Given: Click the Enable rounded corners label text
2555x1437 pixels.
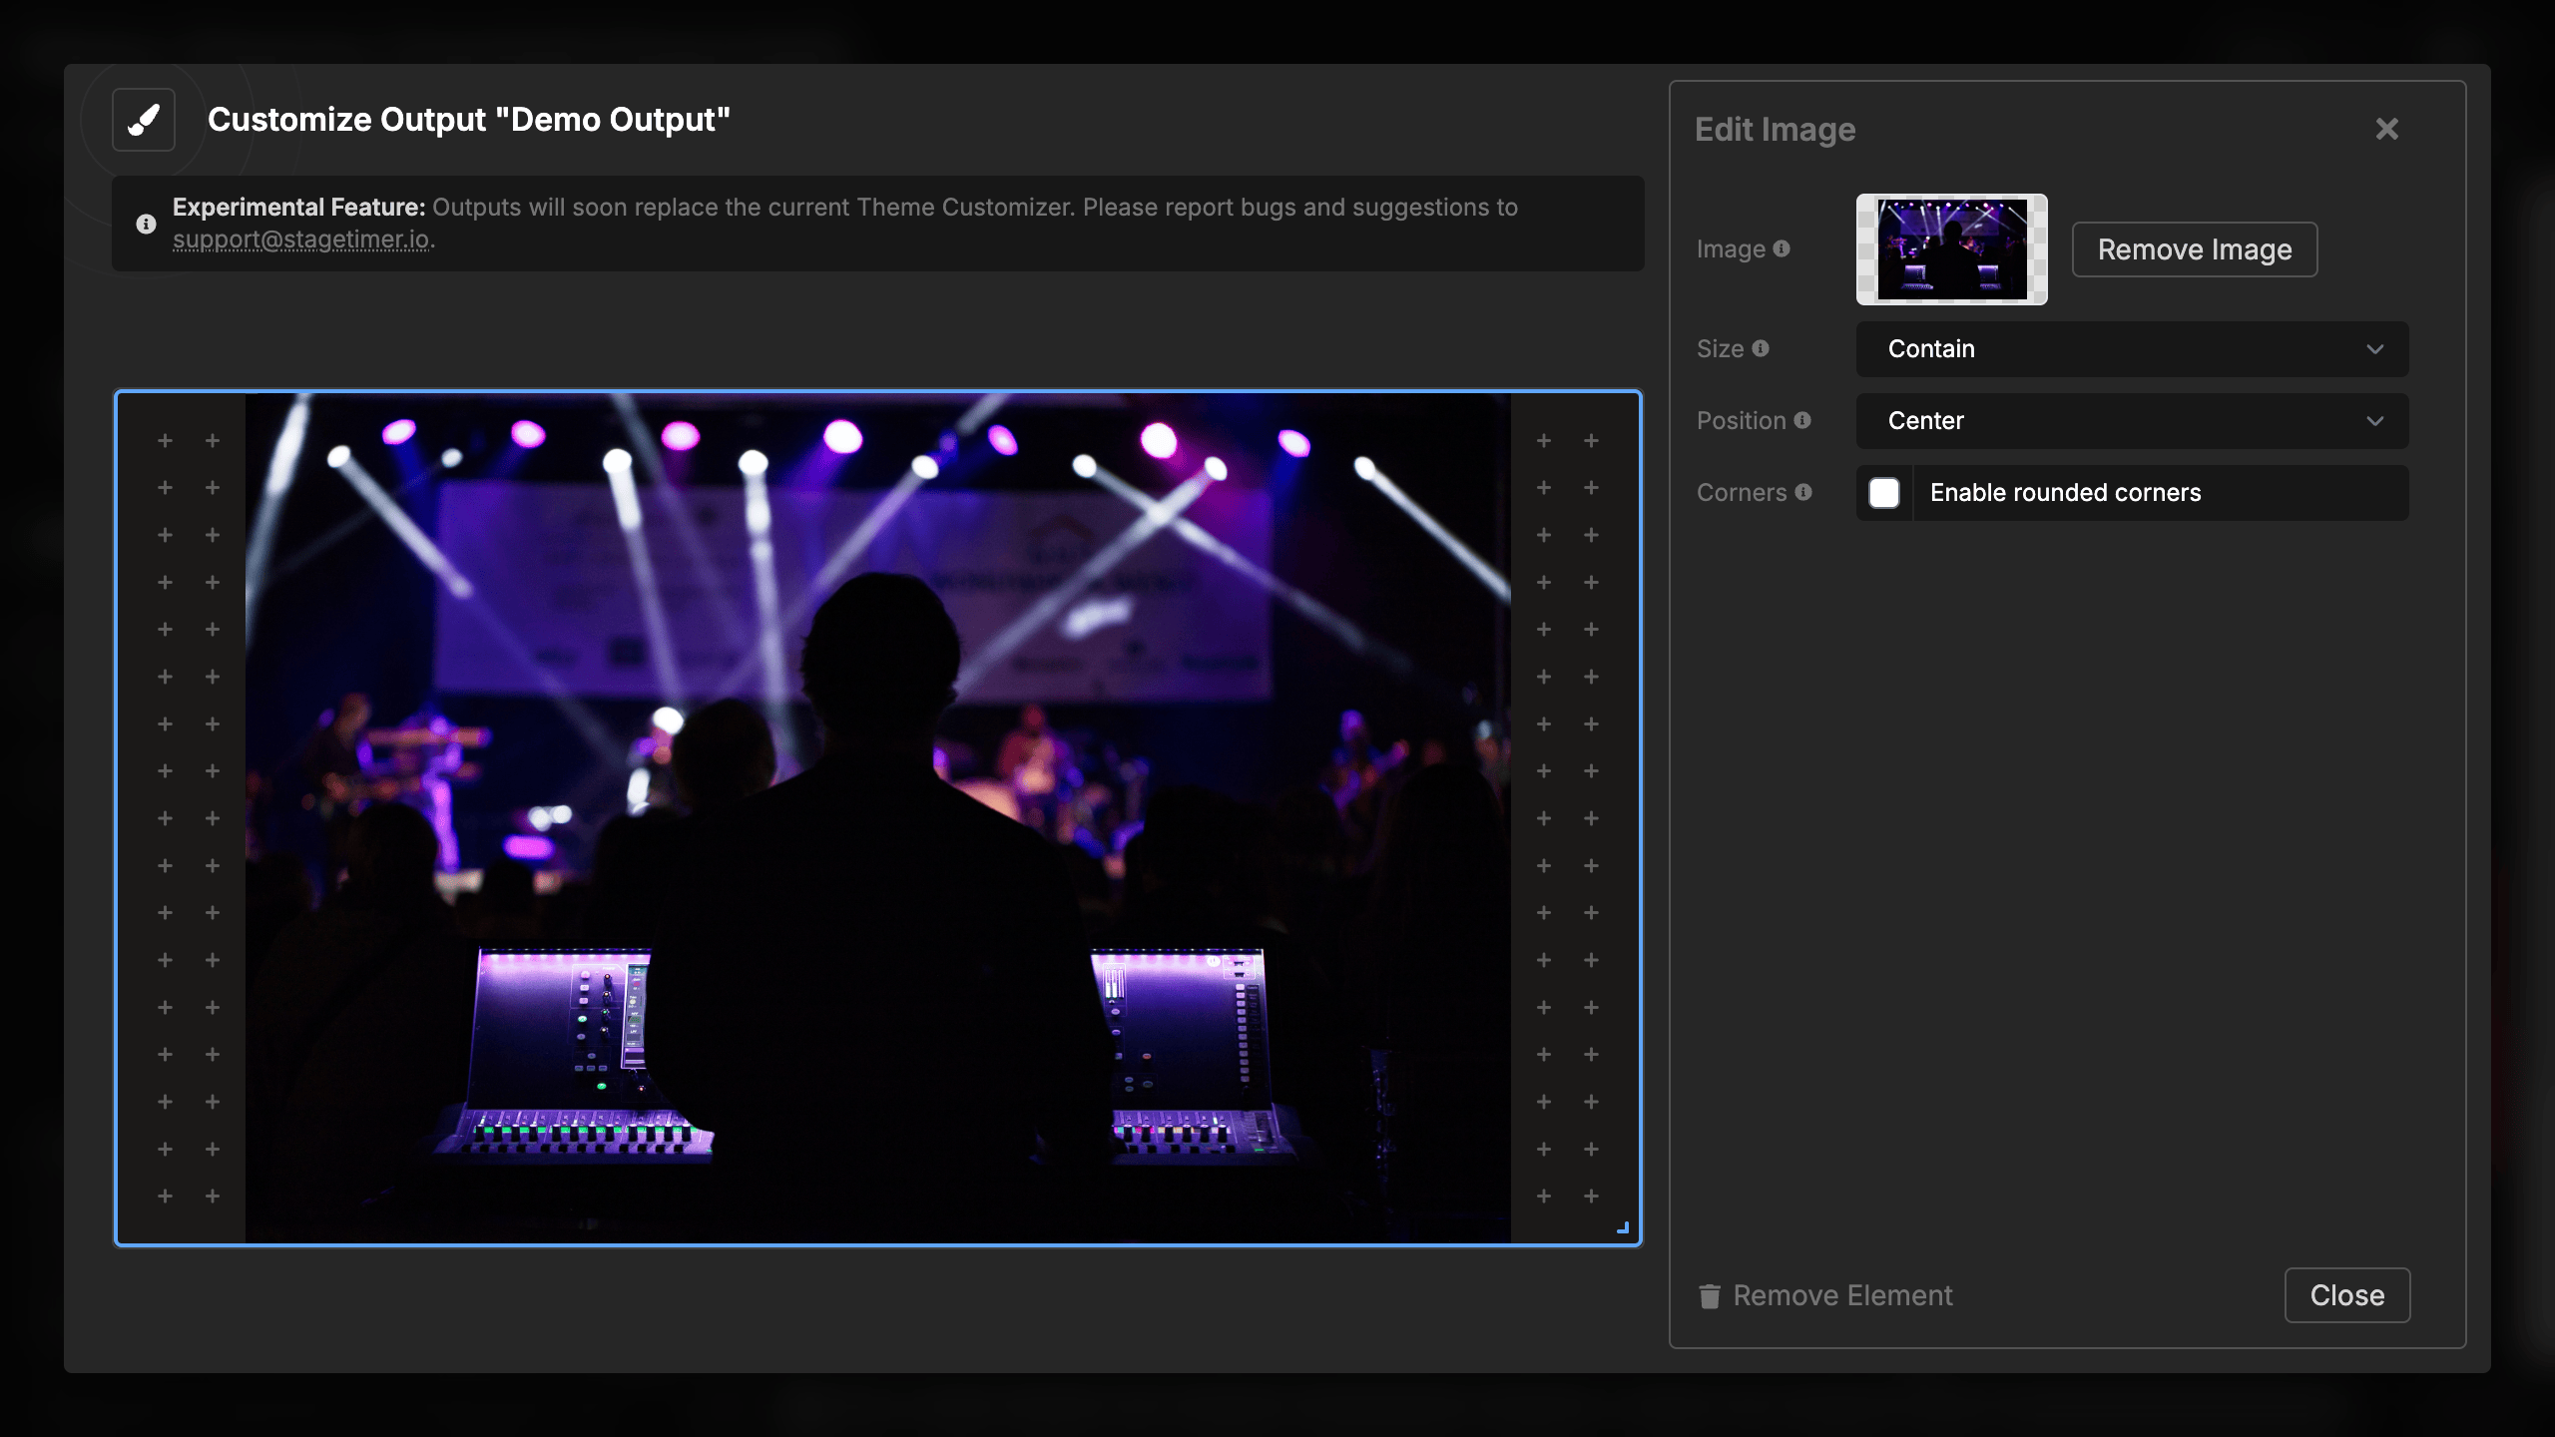Looking at the screenshot, I should point(2065,493).
